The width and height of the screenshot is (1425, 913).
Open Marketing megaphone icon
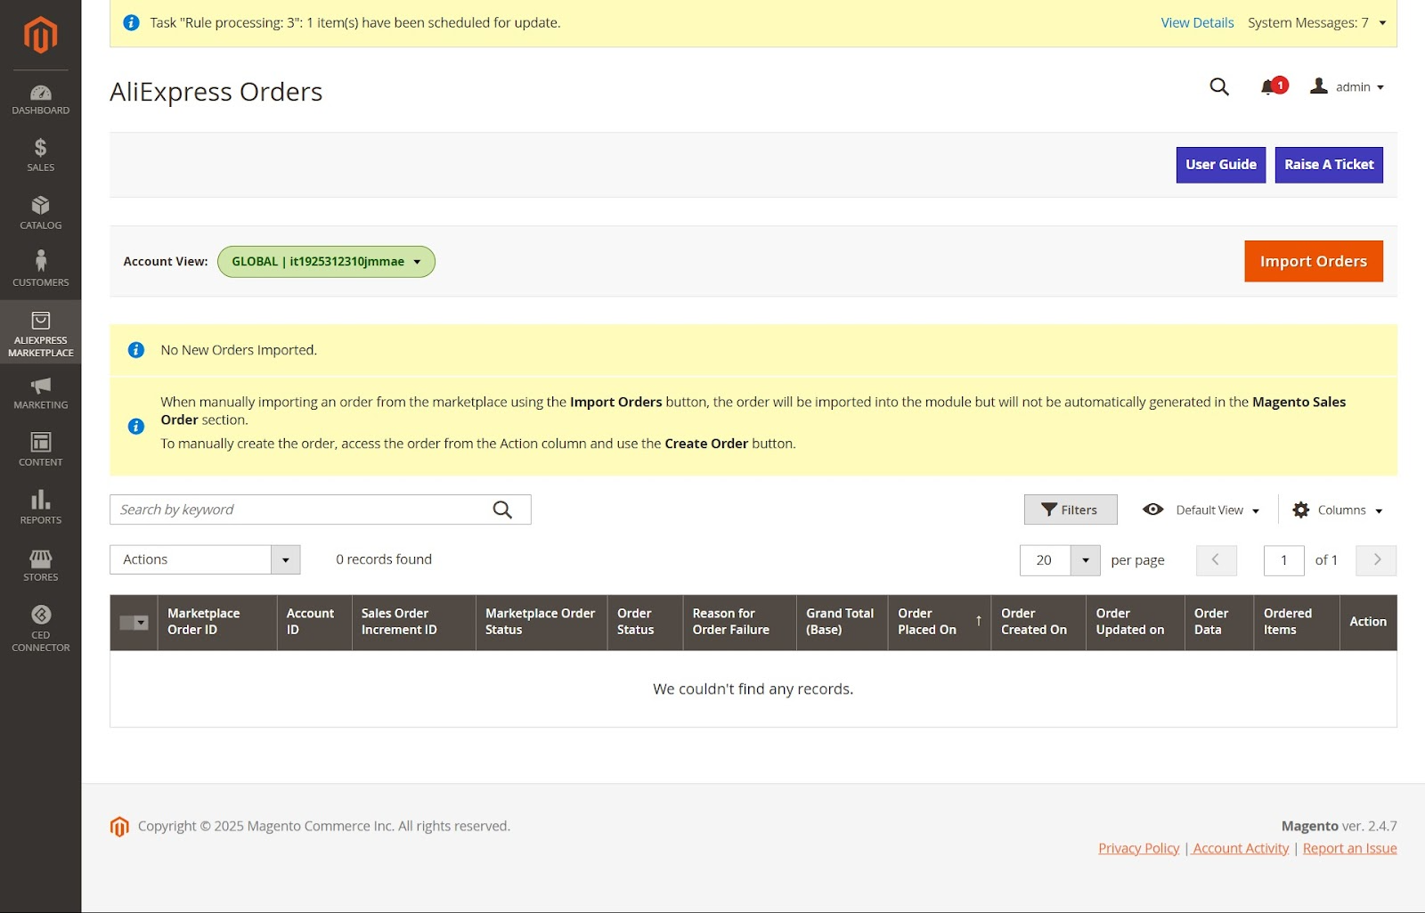coord(40,393)
